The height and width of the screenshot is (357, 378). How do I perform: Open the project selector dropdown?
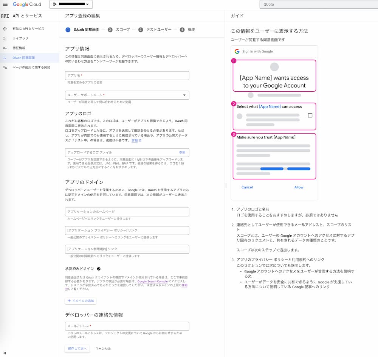tap(71, 5)
